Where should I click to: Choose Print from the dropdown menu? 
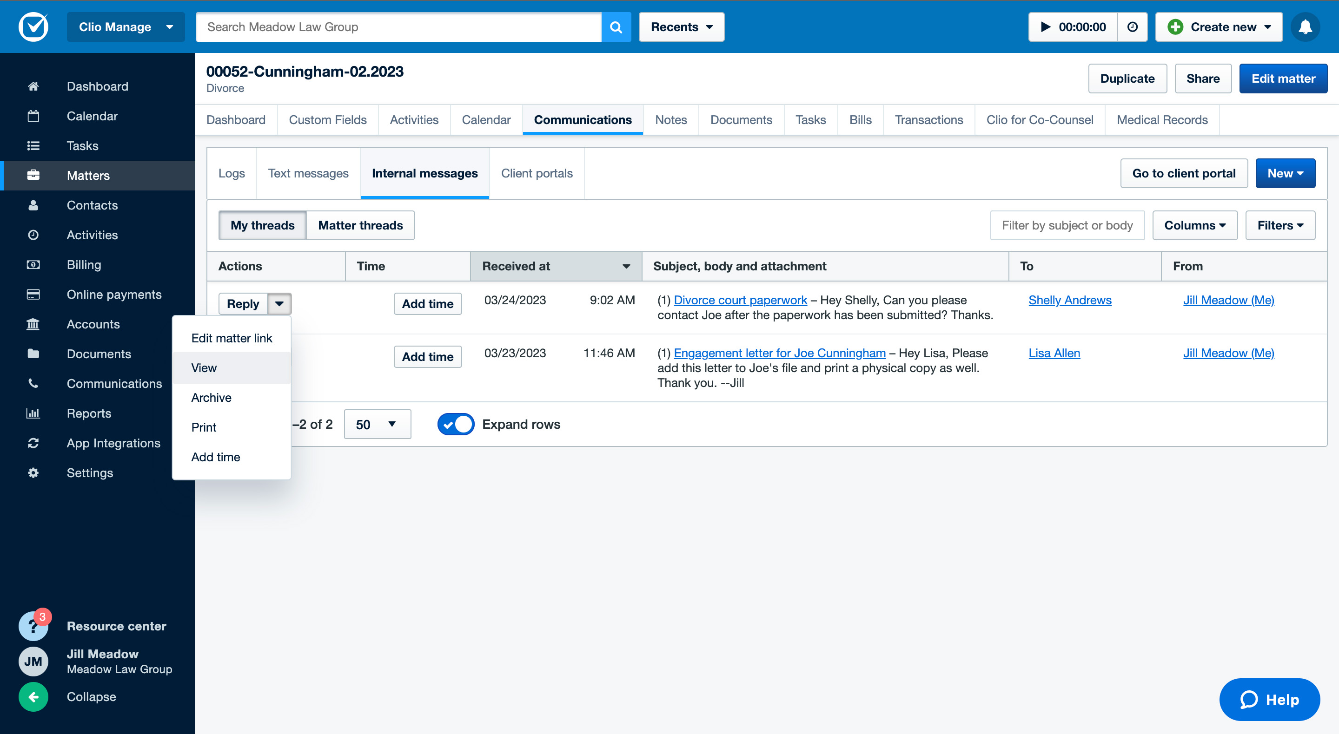click(x=232, y=427)
